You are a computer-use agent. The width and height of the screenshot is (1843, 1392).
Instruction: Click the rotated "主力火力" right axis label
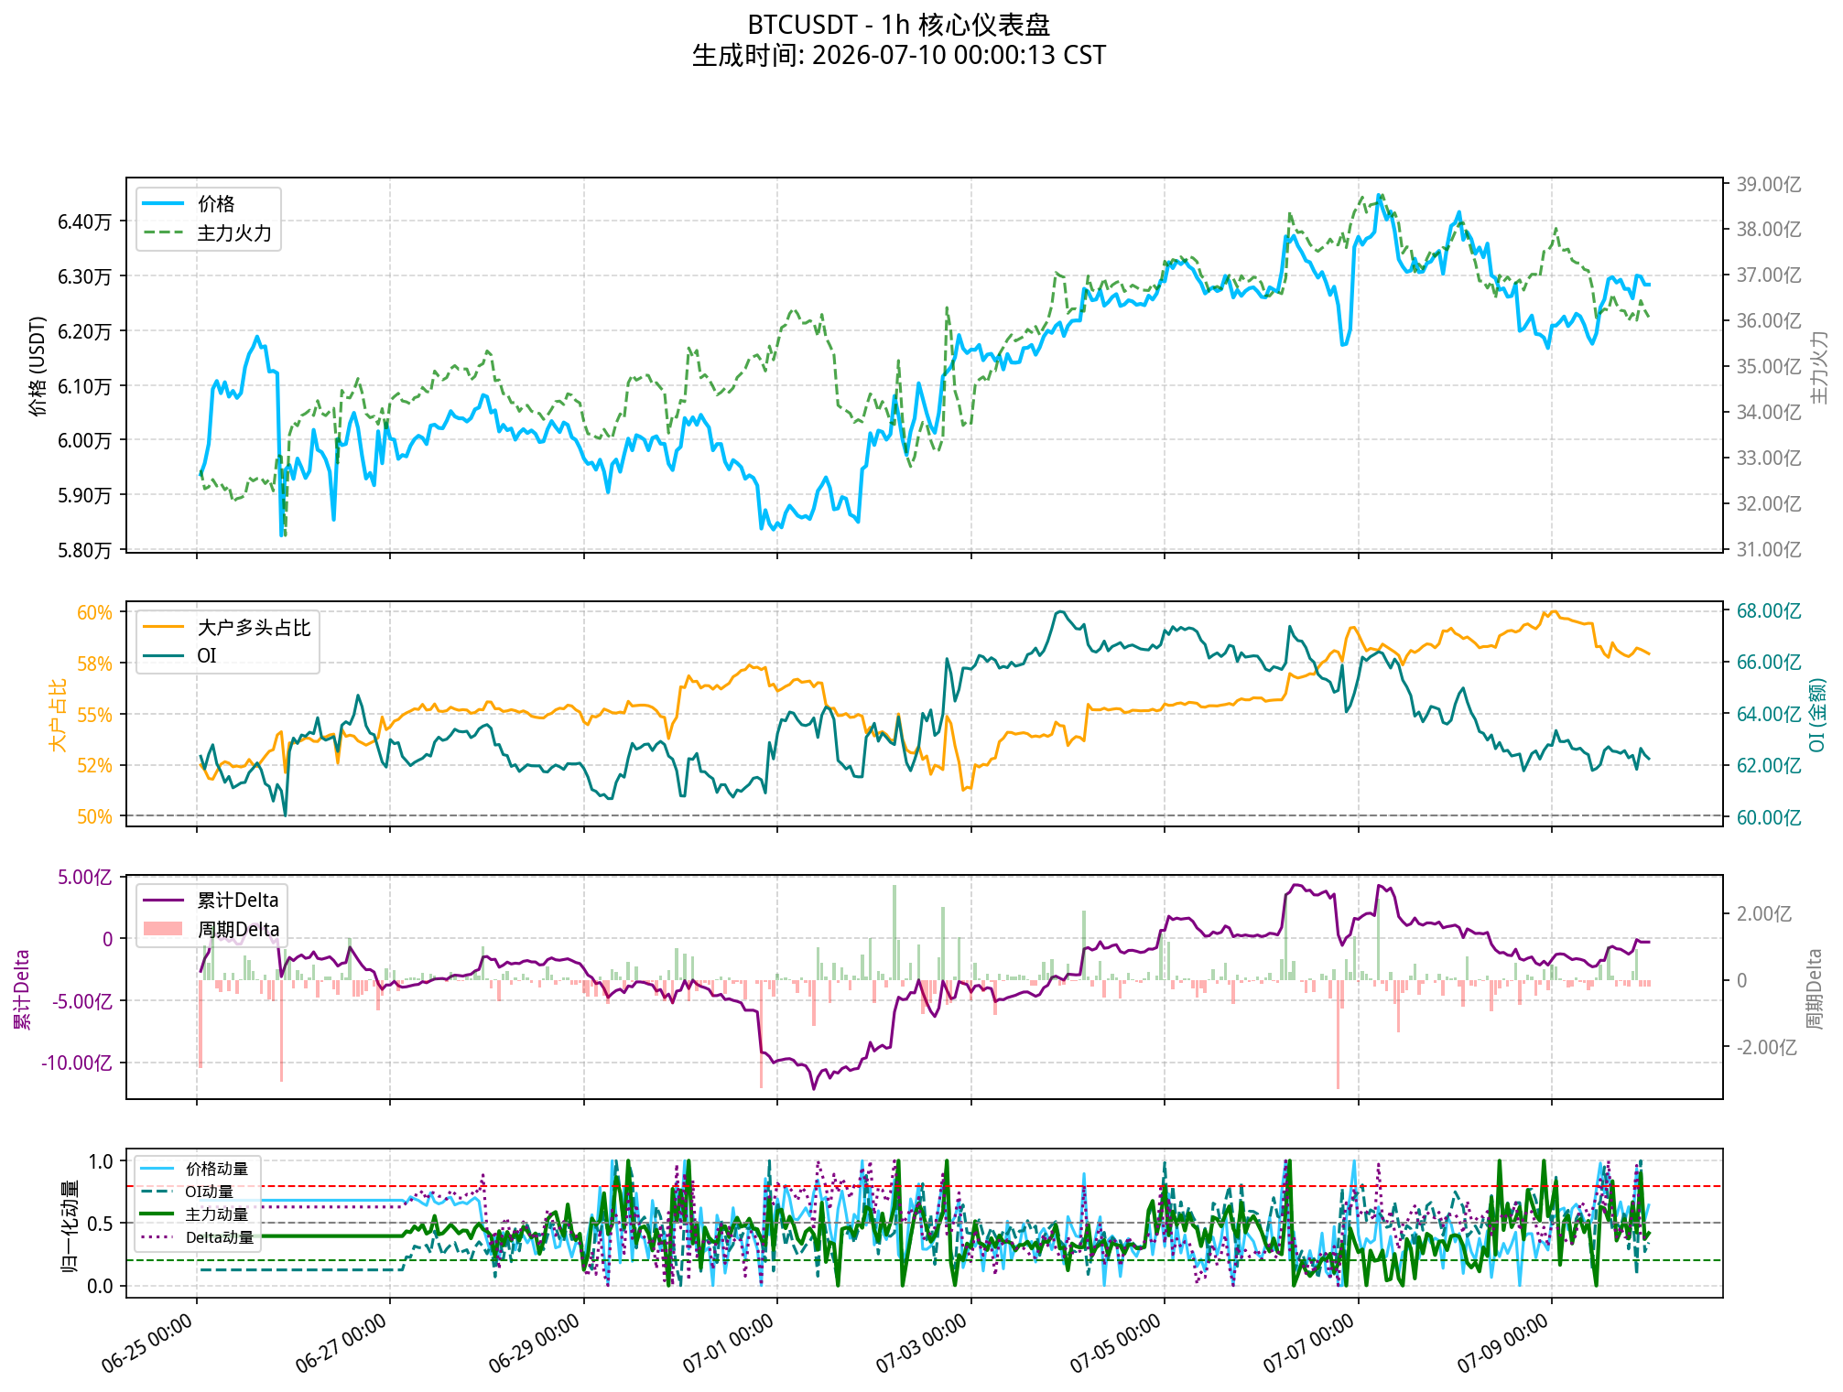[x=1819, y=367]
